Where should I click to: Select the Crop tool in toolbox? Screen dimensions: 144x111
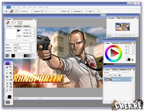pyautogui.click(x=11, y=73)
